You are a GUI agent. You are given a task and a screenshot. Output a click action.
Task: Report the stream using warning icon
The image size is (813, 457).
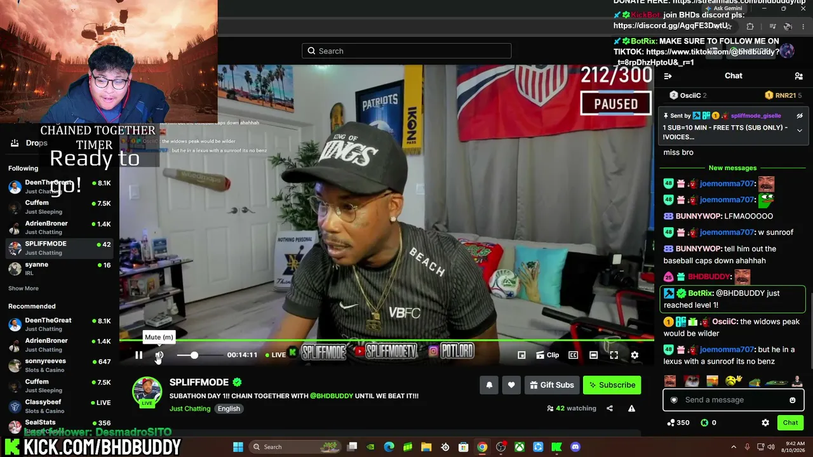coord(631,408)
